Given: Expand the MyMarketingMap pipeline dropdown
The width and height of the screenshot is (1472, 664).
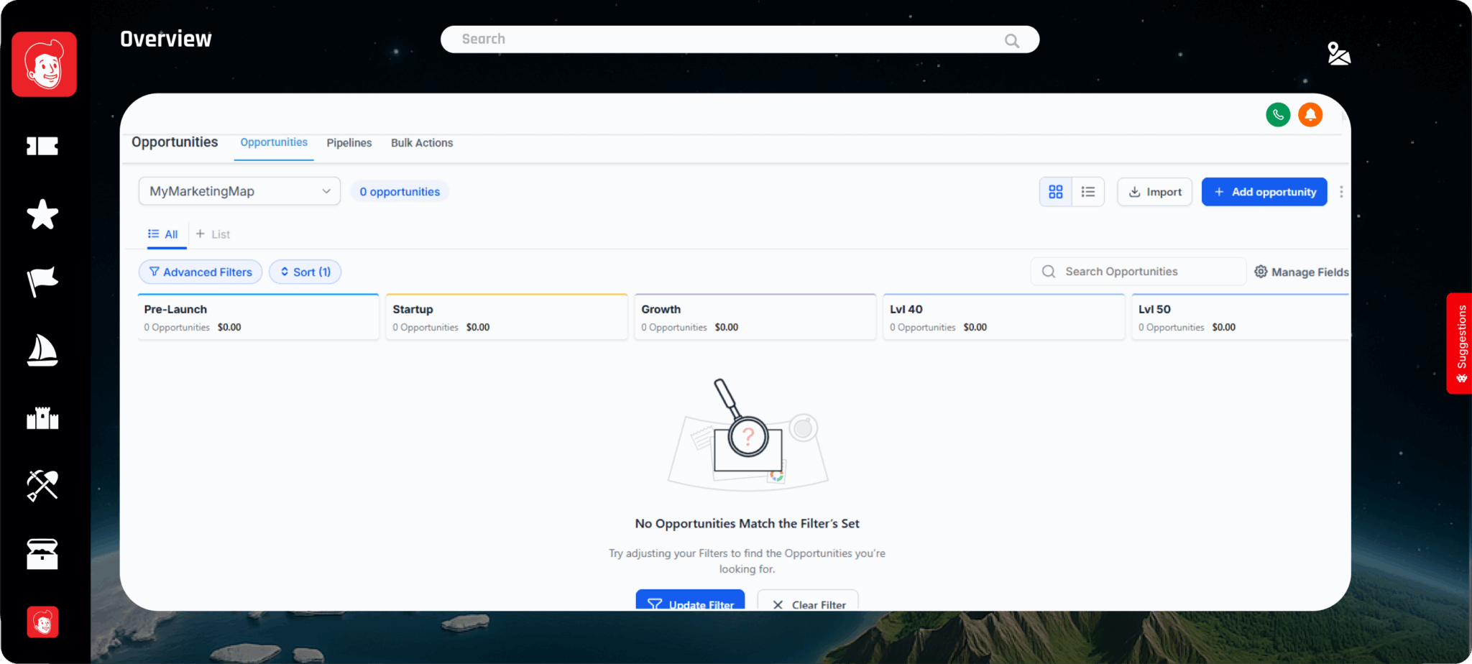Looking at the screenshot, I should click(239, 191).
